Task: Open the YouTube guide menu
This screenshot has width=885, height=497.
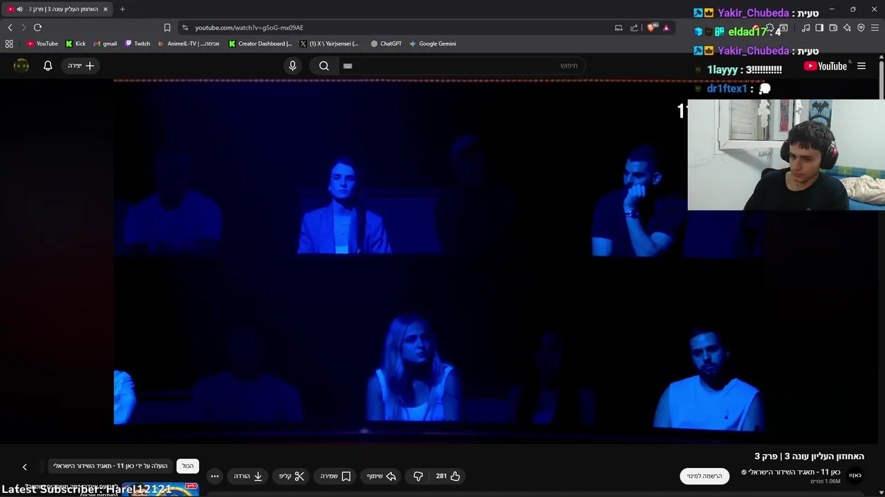Action: [x=861, y=66]
